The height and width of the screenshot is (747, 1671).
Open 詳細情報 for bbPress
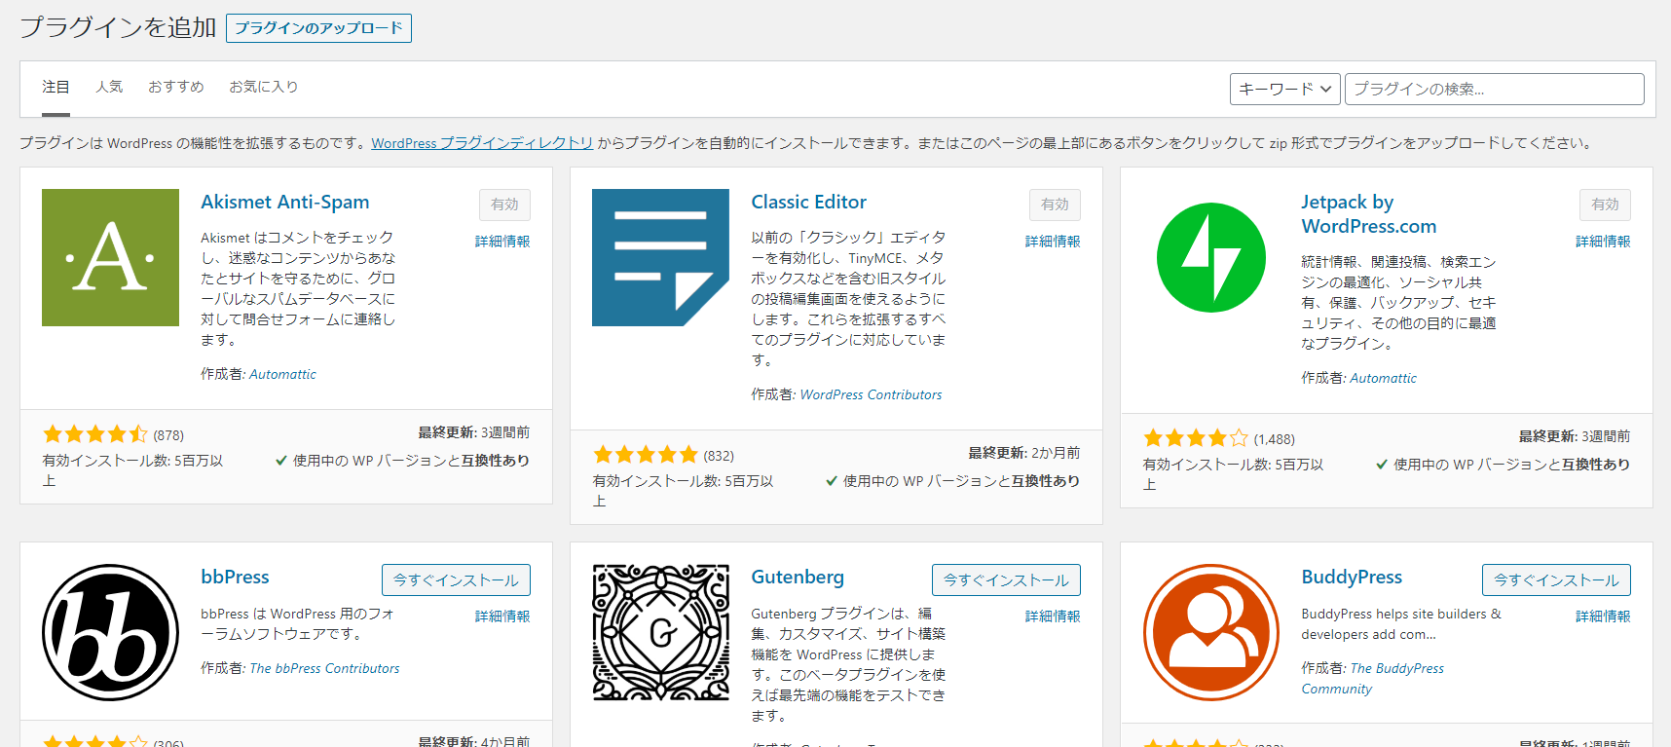click(x=502, y=616)
